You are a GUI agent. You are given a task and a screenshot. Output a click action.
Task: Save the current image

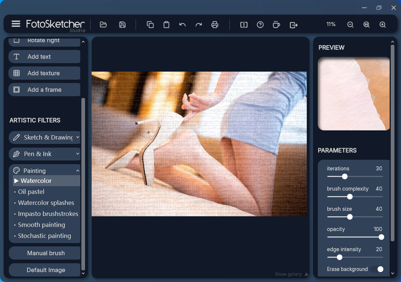point(122,25)
